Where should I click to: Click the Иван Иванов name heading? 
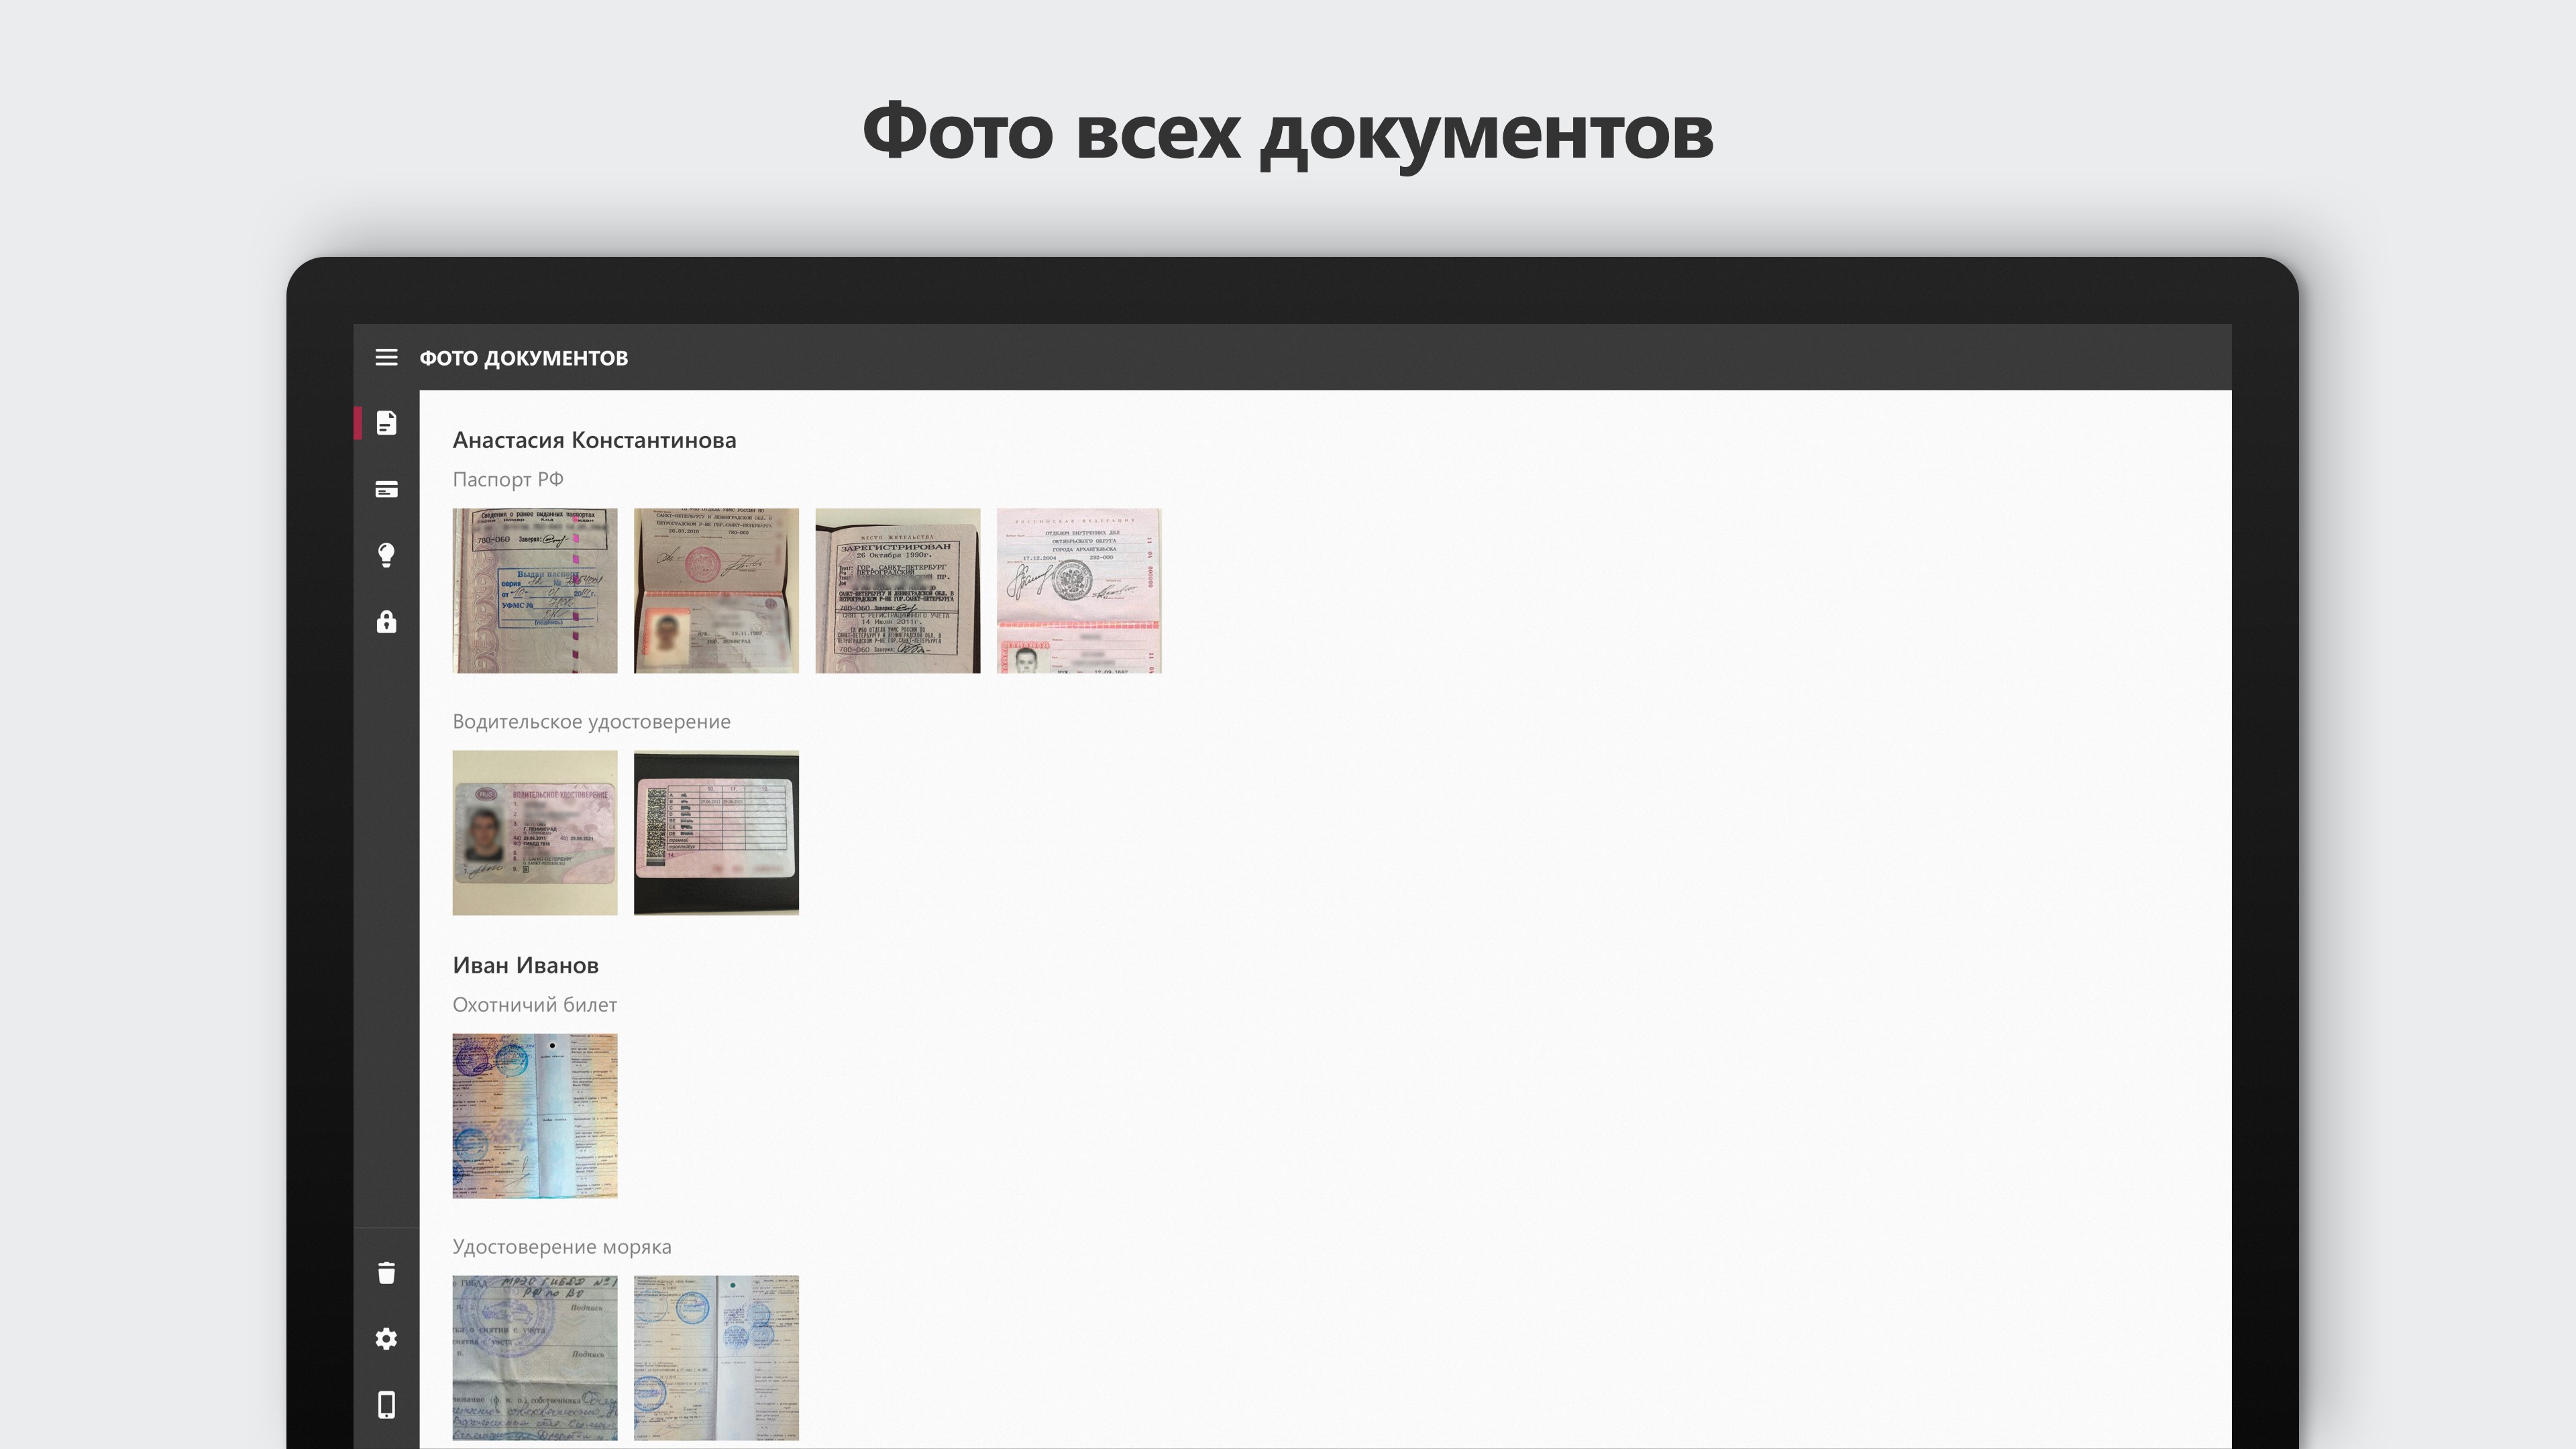[x=525, y=965]
